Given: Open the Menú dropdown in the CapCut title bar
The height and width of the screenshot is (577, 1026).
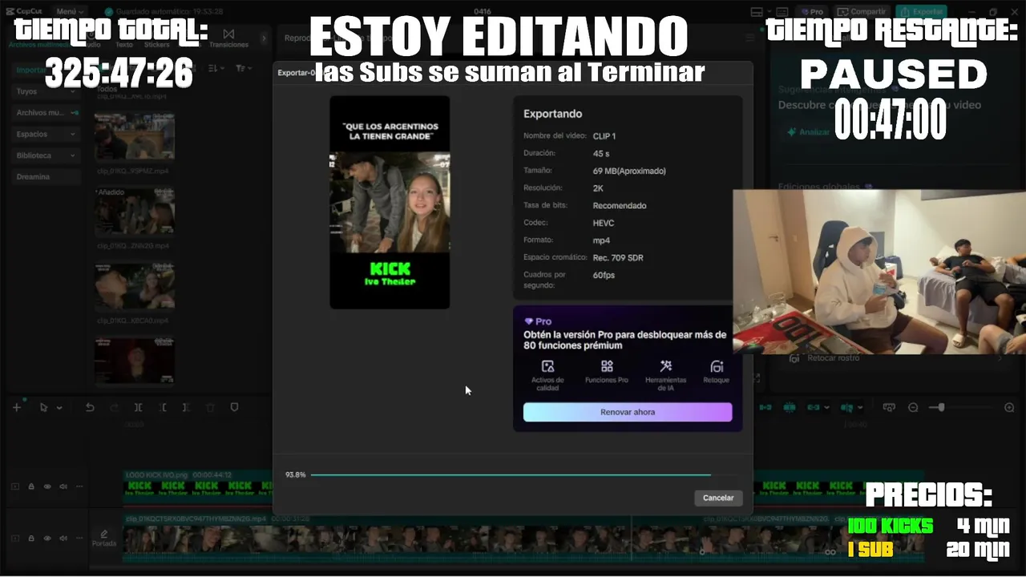Looking at the screenshot, I should click(71, 11).
